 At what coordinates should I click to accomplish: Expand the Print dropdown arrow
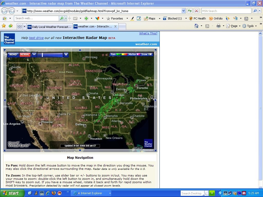[223, 26]
